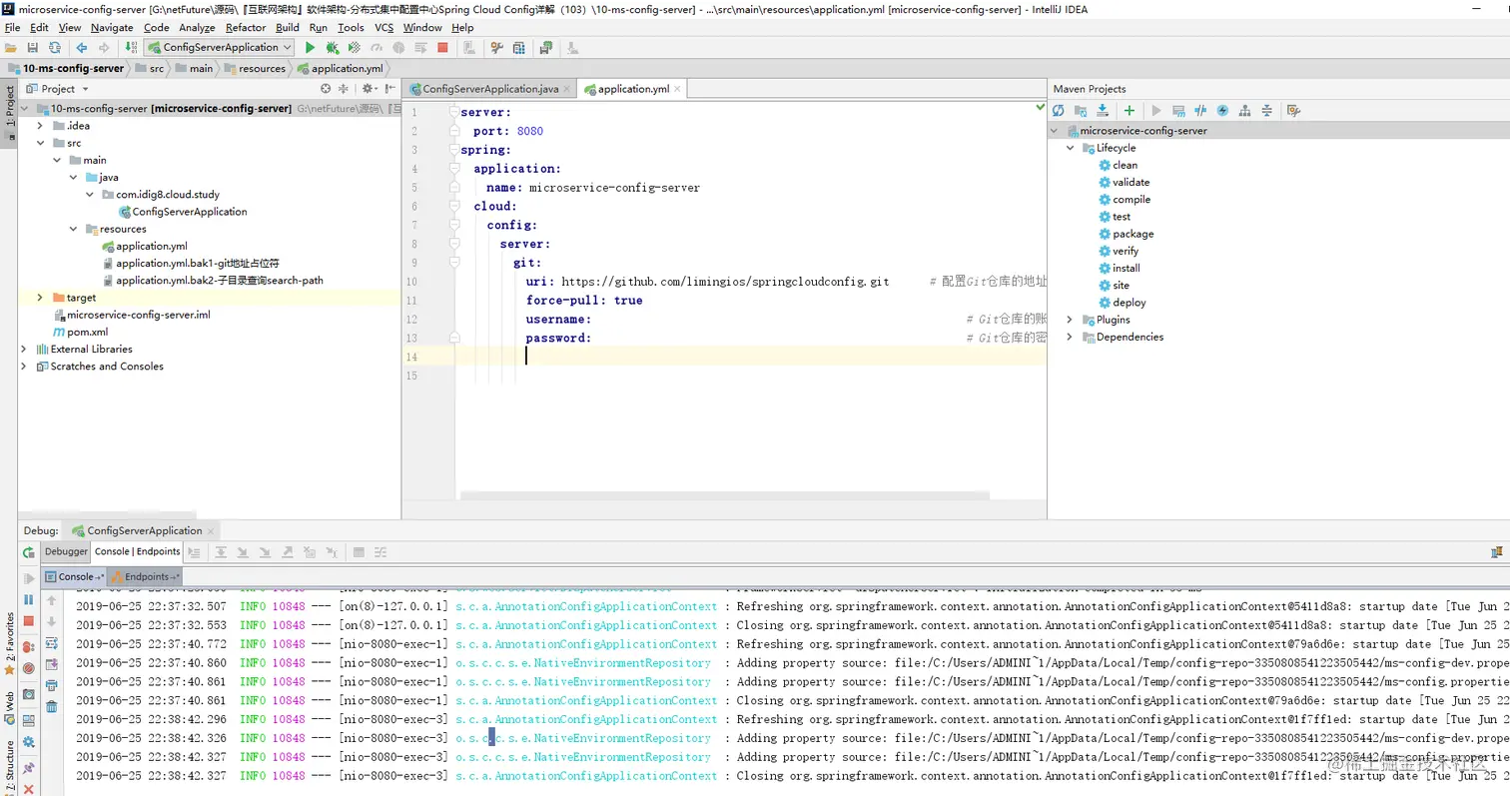Open the File menu
Screen dimensions: 1510x796
point(12,28)
